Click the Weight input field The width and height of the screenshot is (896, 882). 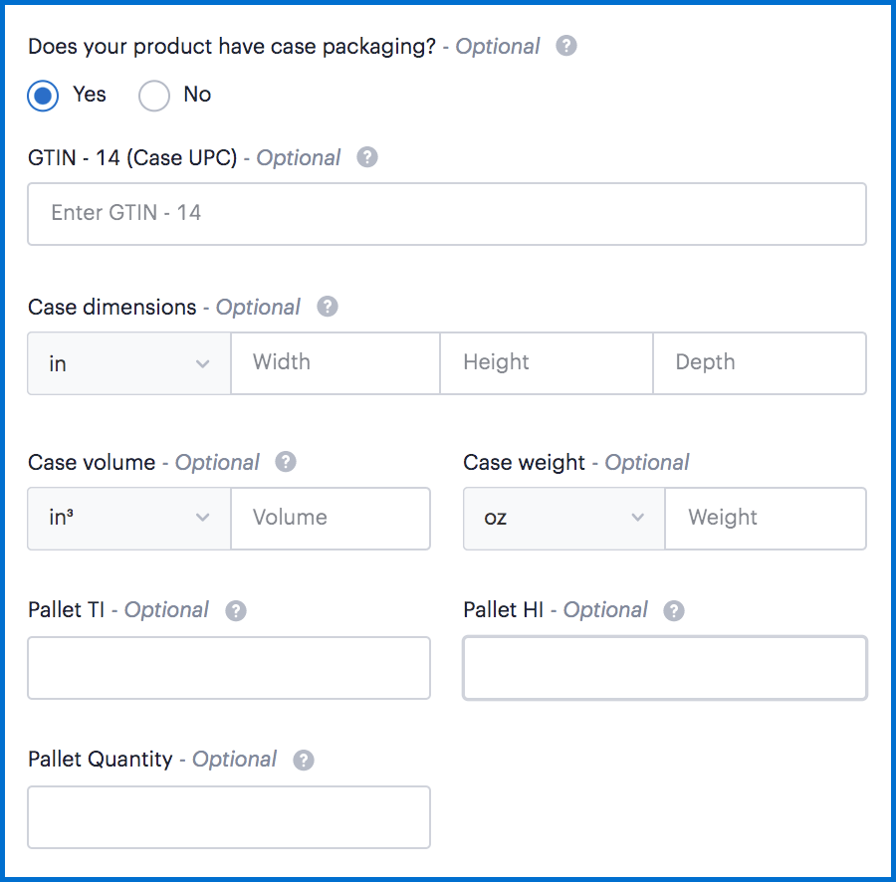pyautogui.click(x=765, y=518)
